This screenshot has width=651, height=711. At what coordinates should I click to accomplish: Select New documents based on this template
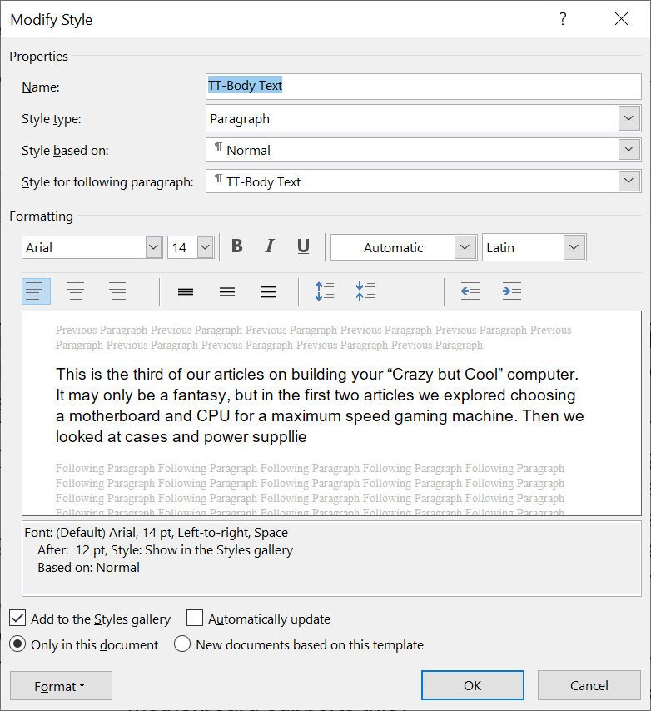pos(182,644)
